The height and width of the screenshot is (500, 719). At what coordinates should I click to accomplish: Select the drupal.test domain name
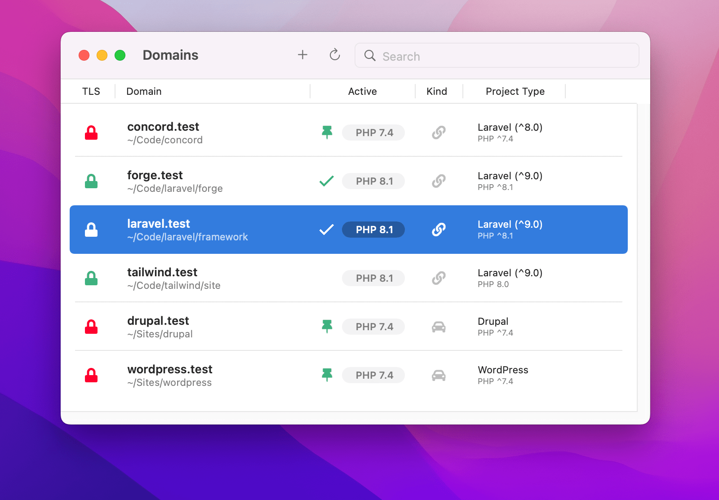click(x=158, y=321)
